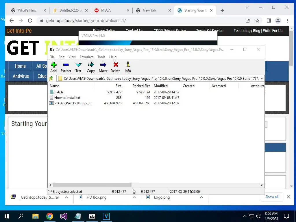Open the Technology Blog | Write For Us link
Viewport: 296px width, 222px height.
coord(258,31)
